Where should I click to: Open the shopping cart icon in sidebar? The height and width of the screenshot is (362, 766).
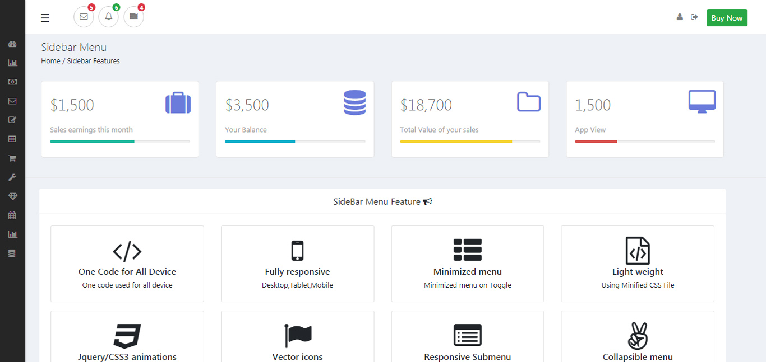click(x=12, y=158)
